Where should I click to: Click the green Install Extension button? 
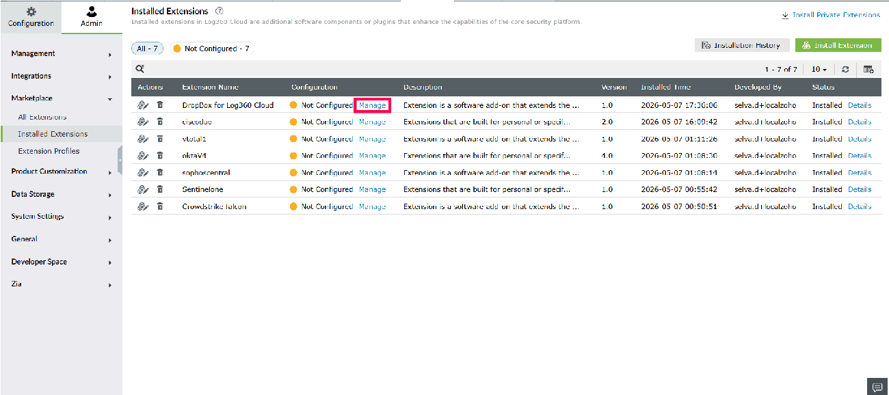click(x=838, y=45)
